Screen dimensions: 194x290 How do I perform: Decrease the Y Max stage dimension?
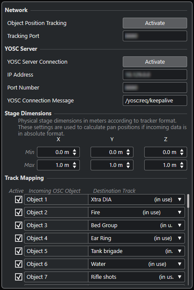128,167
